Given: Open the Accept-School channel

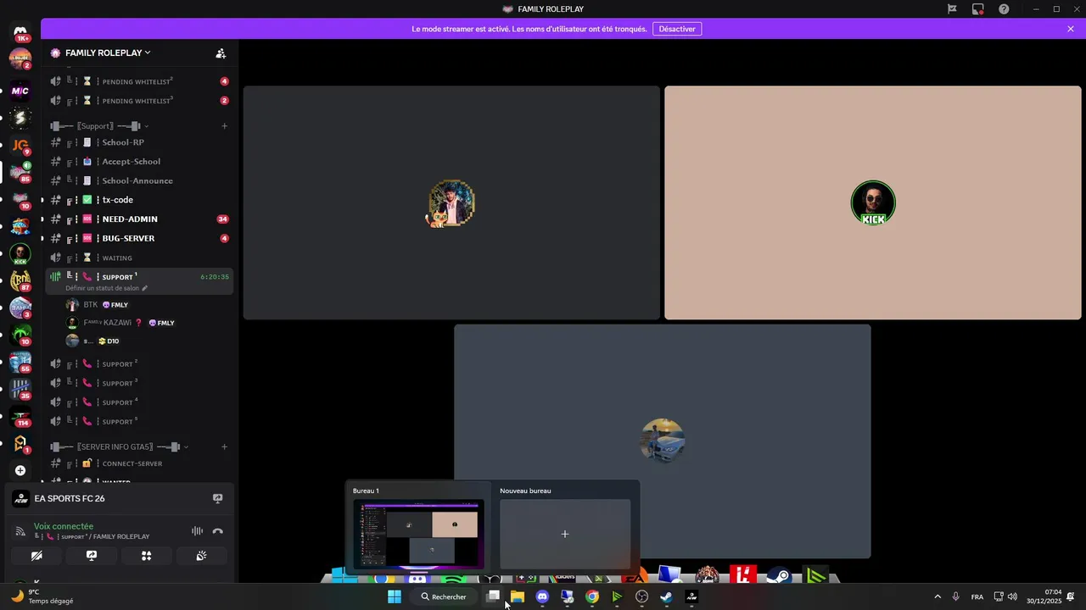Looking at the screenshot, I should [x=140, y=161].
